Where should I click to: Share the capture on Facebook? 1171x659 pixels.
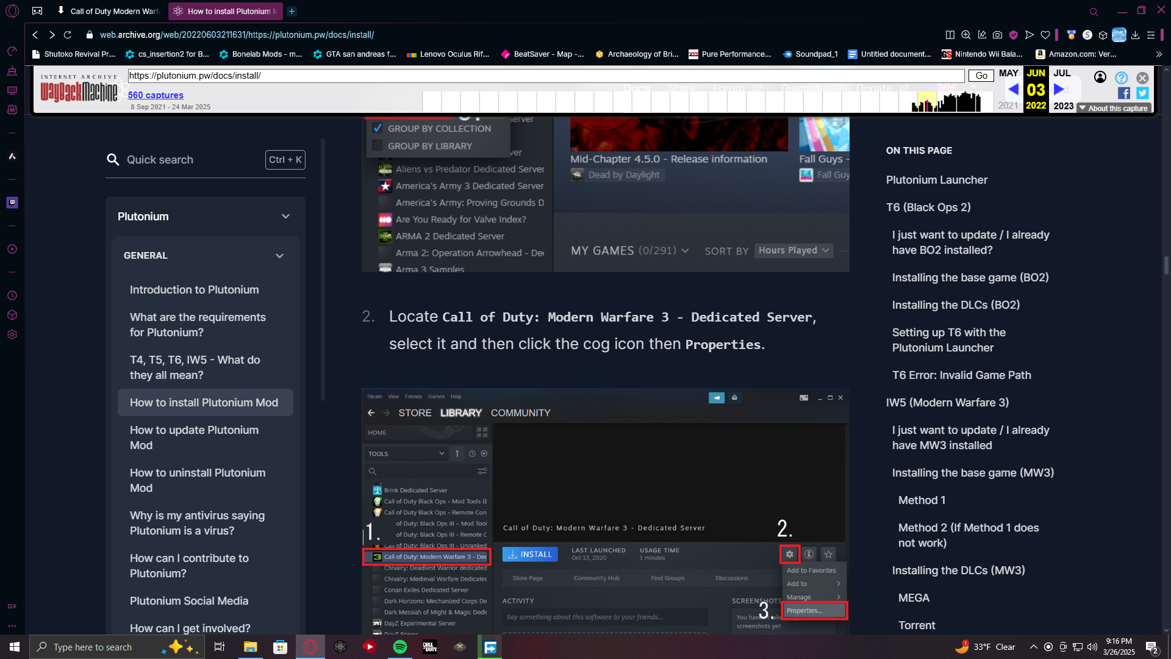(x=1123, y=93)
